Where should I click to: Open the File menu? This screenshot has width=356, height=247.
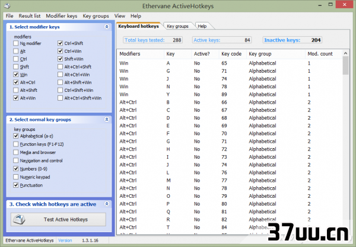click(9, 16)
